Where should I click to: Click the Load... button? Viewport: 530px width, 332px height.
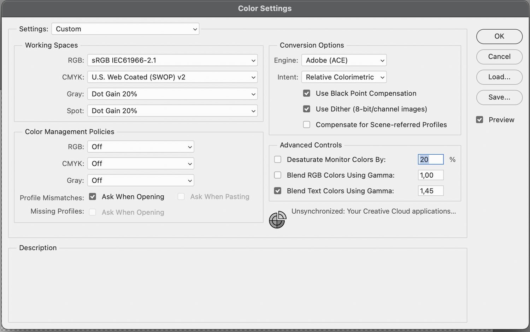click(499, 77)
